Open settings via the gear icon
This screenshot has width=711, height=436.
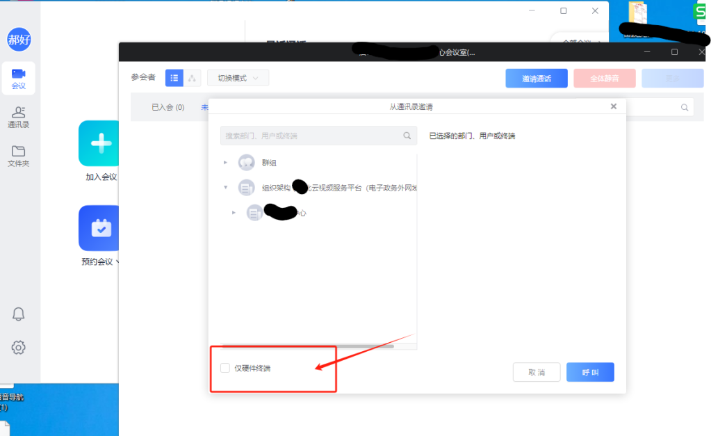tap(19, 347)
